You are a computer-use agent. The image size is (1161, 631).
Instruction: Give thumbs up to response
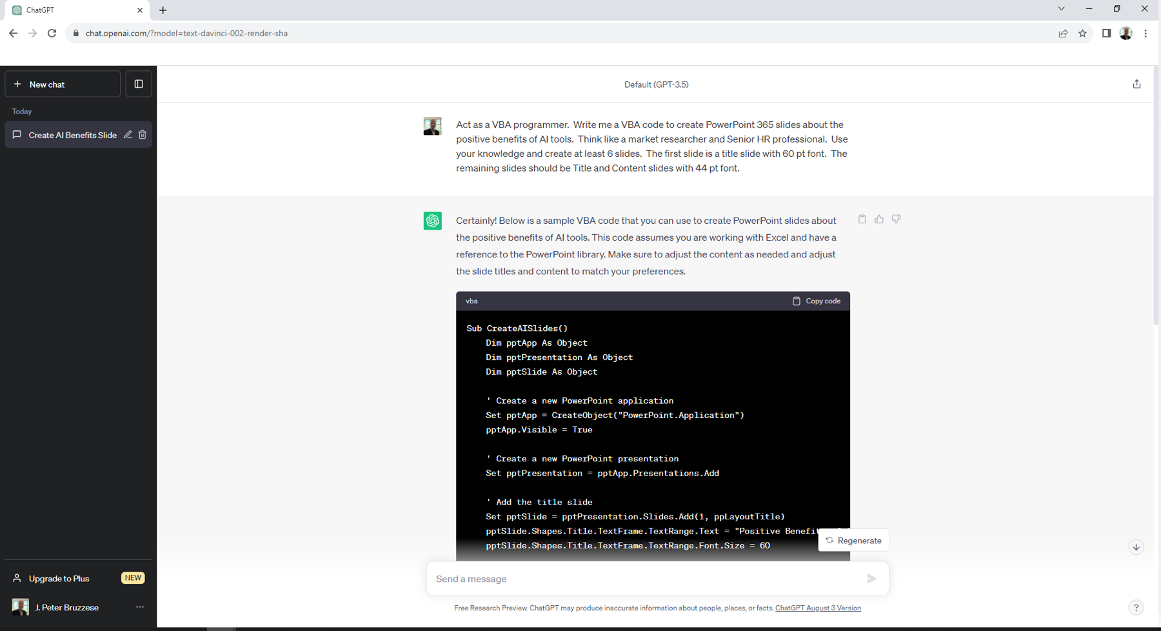879,219
